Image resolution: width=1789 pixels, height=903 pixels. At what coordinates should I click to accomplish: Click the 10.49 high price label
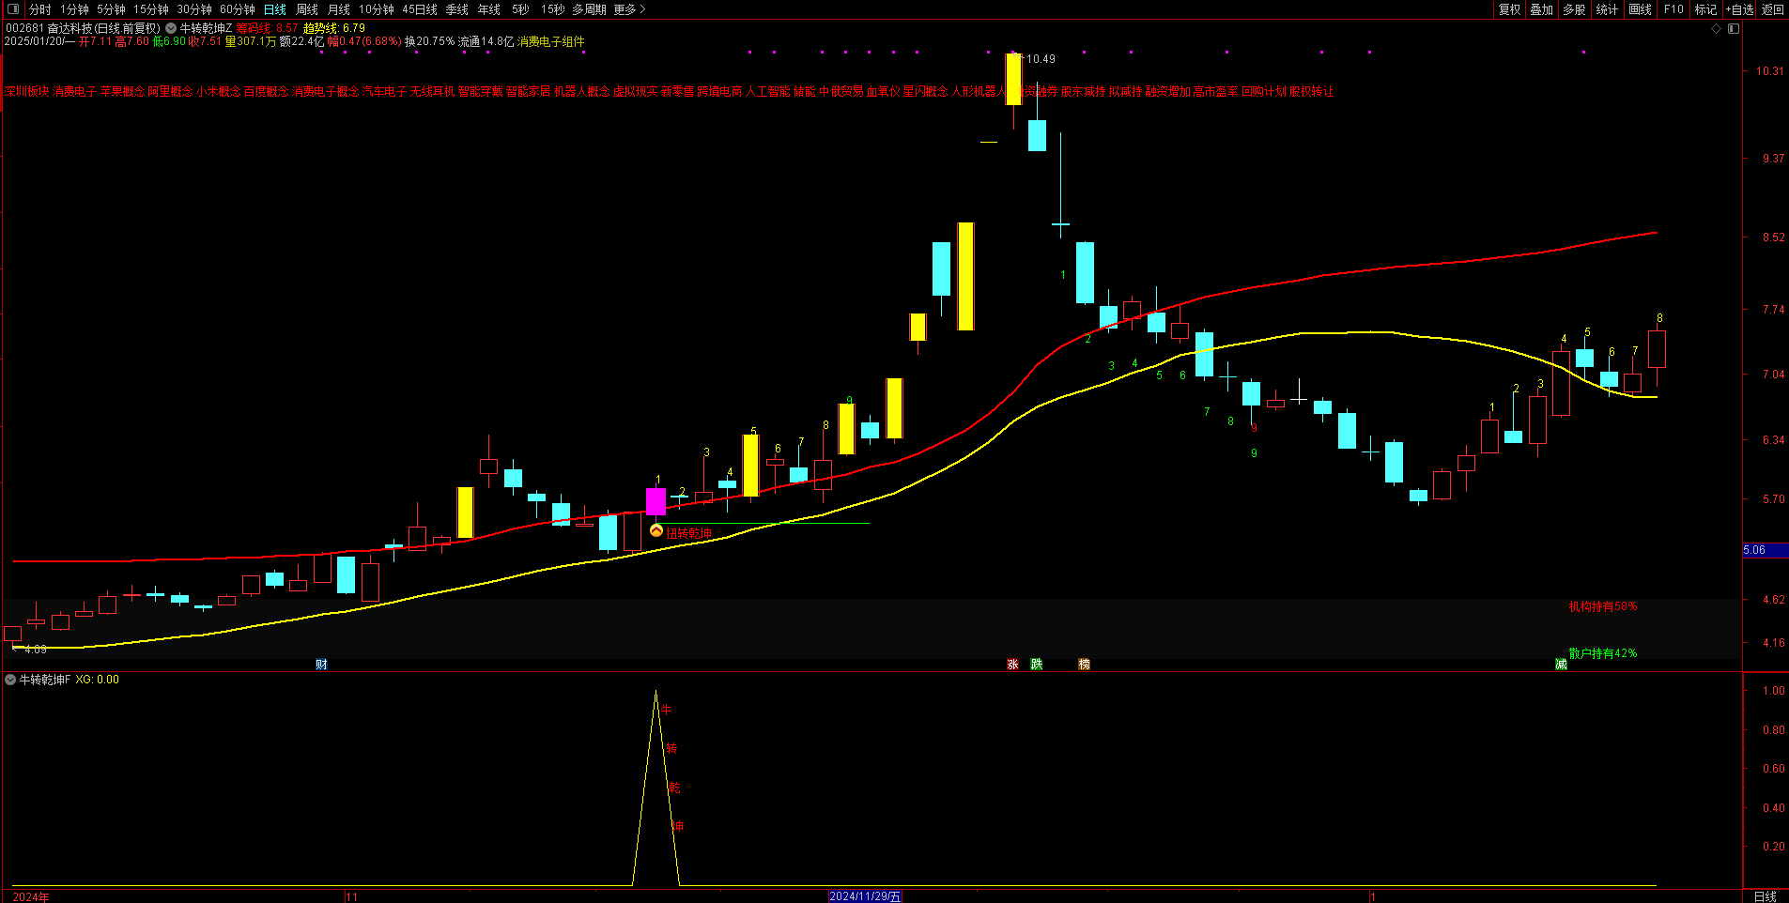click(x=1040, y=59)
